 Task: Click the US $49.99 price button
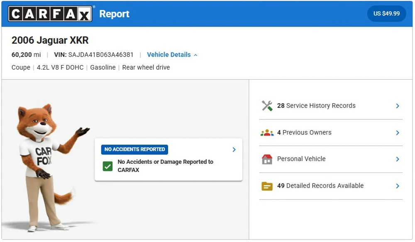click(386, 14)
